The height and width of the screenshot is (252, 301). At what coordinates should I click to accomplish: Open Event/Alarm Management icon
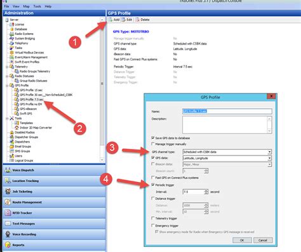click(x=12, y=57)
